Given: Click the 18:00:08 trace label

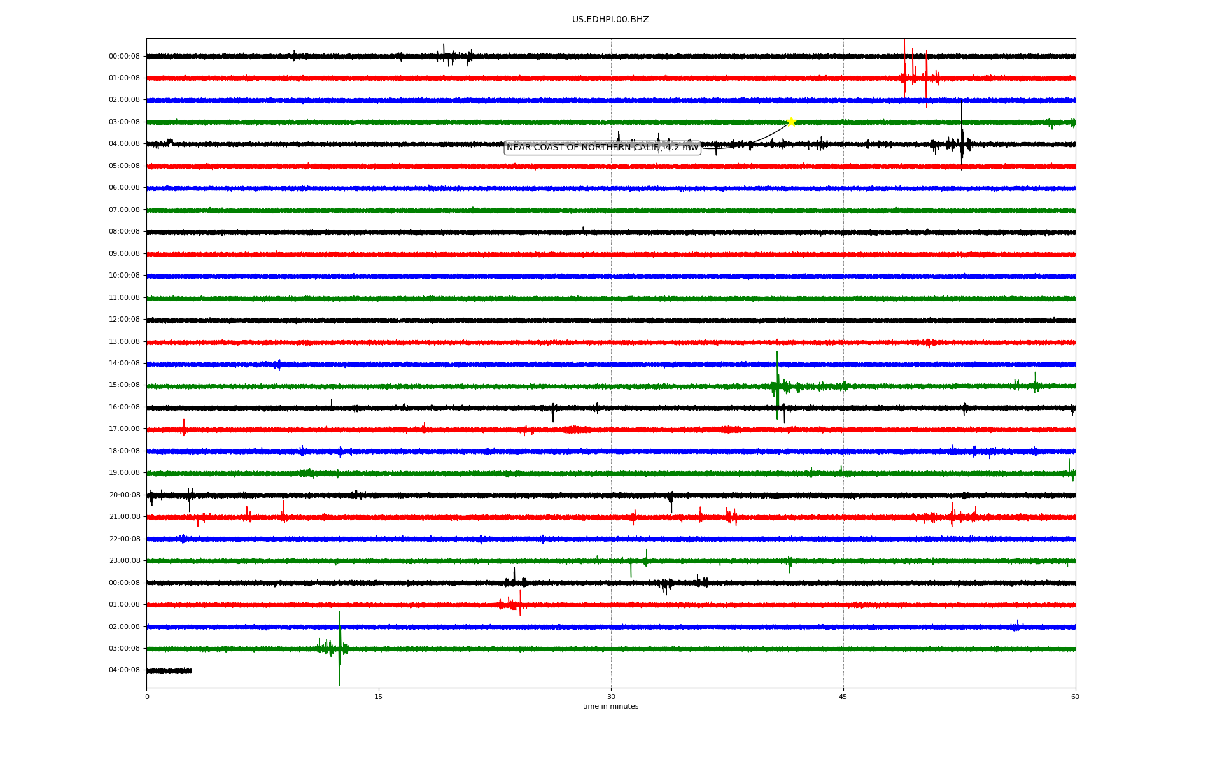Looking at the screenshot, I should click(124, 451).
